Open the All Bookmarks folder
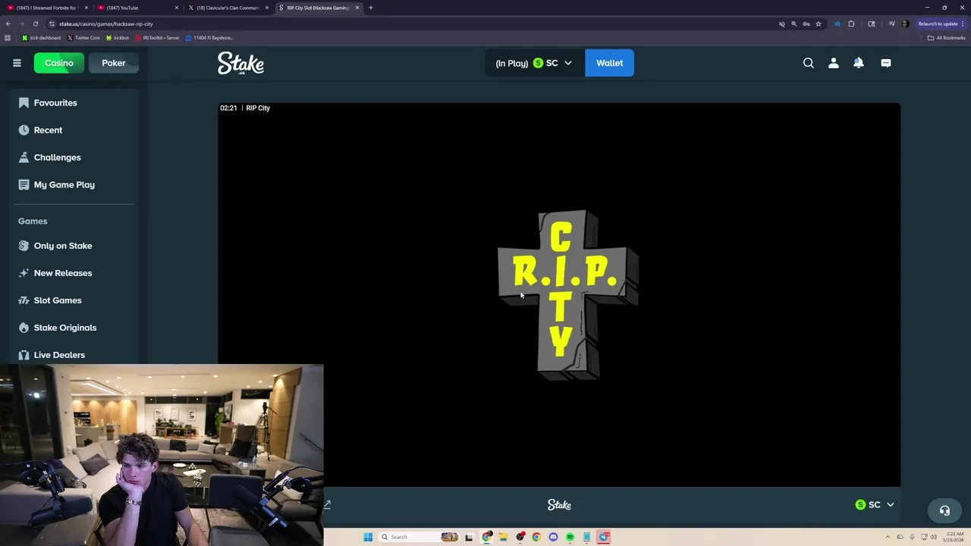Viewport: 971px width, 546px height. [x=946, y=38]
